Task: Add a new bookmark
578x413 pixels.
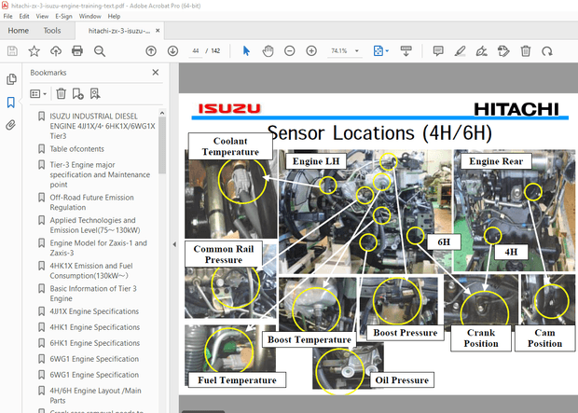Action: point(77,93)
